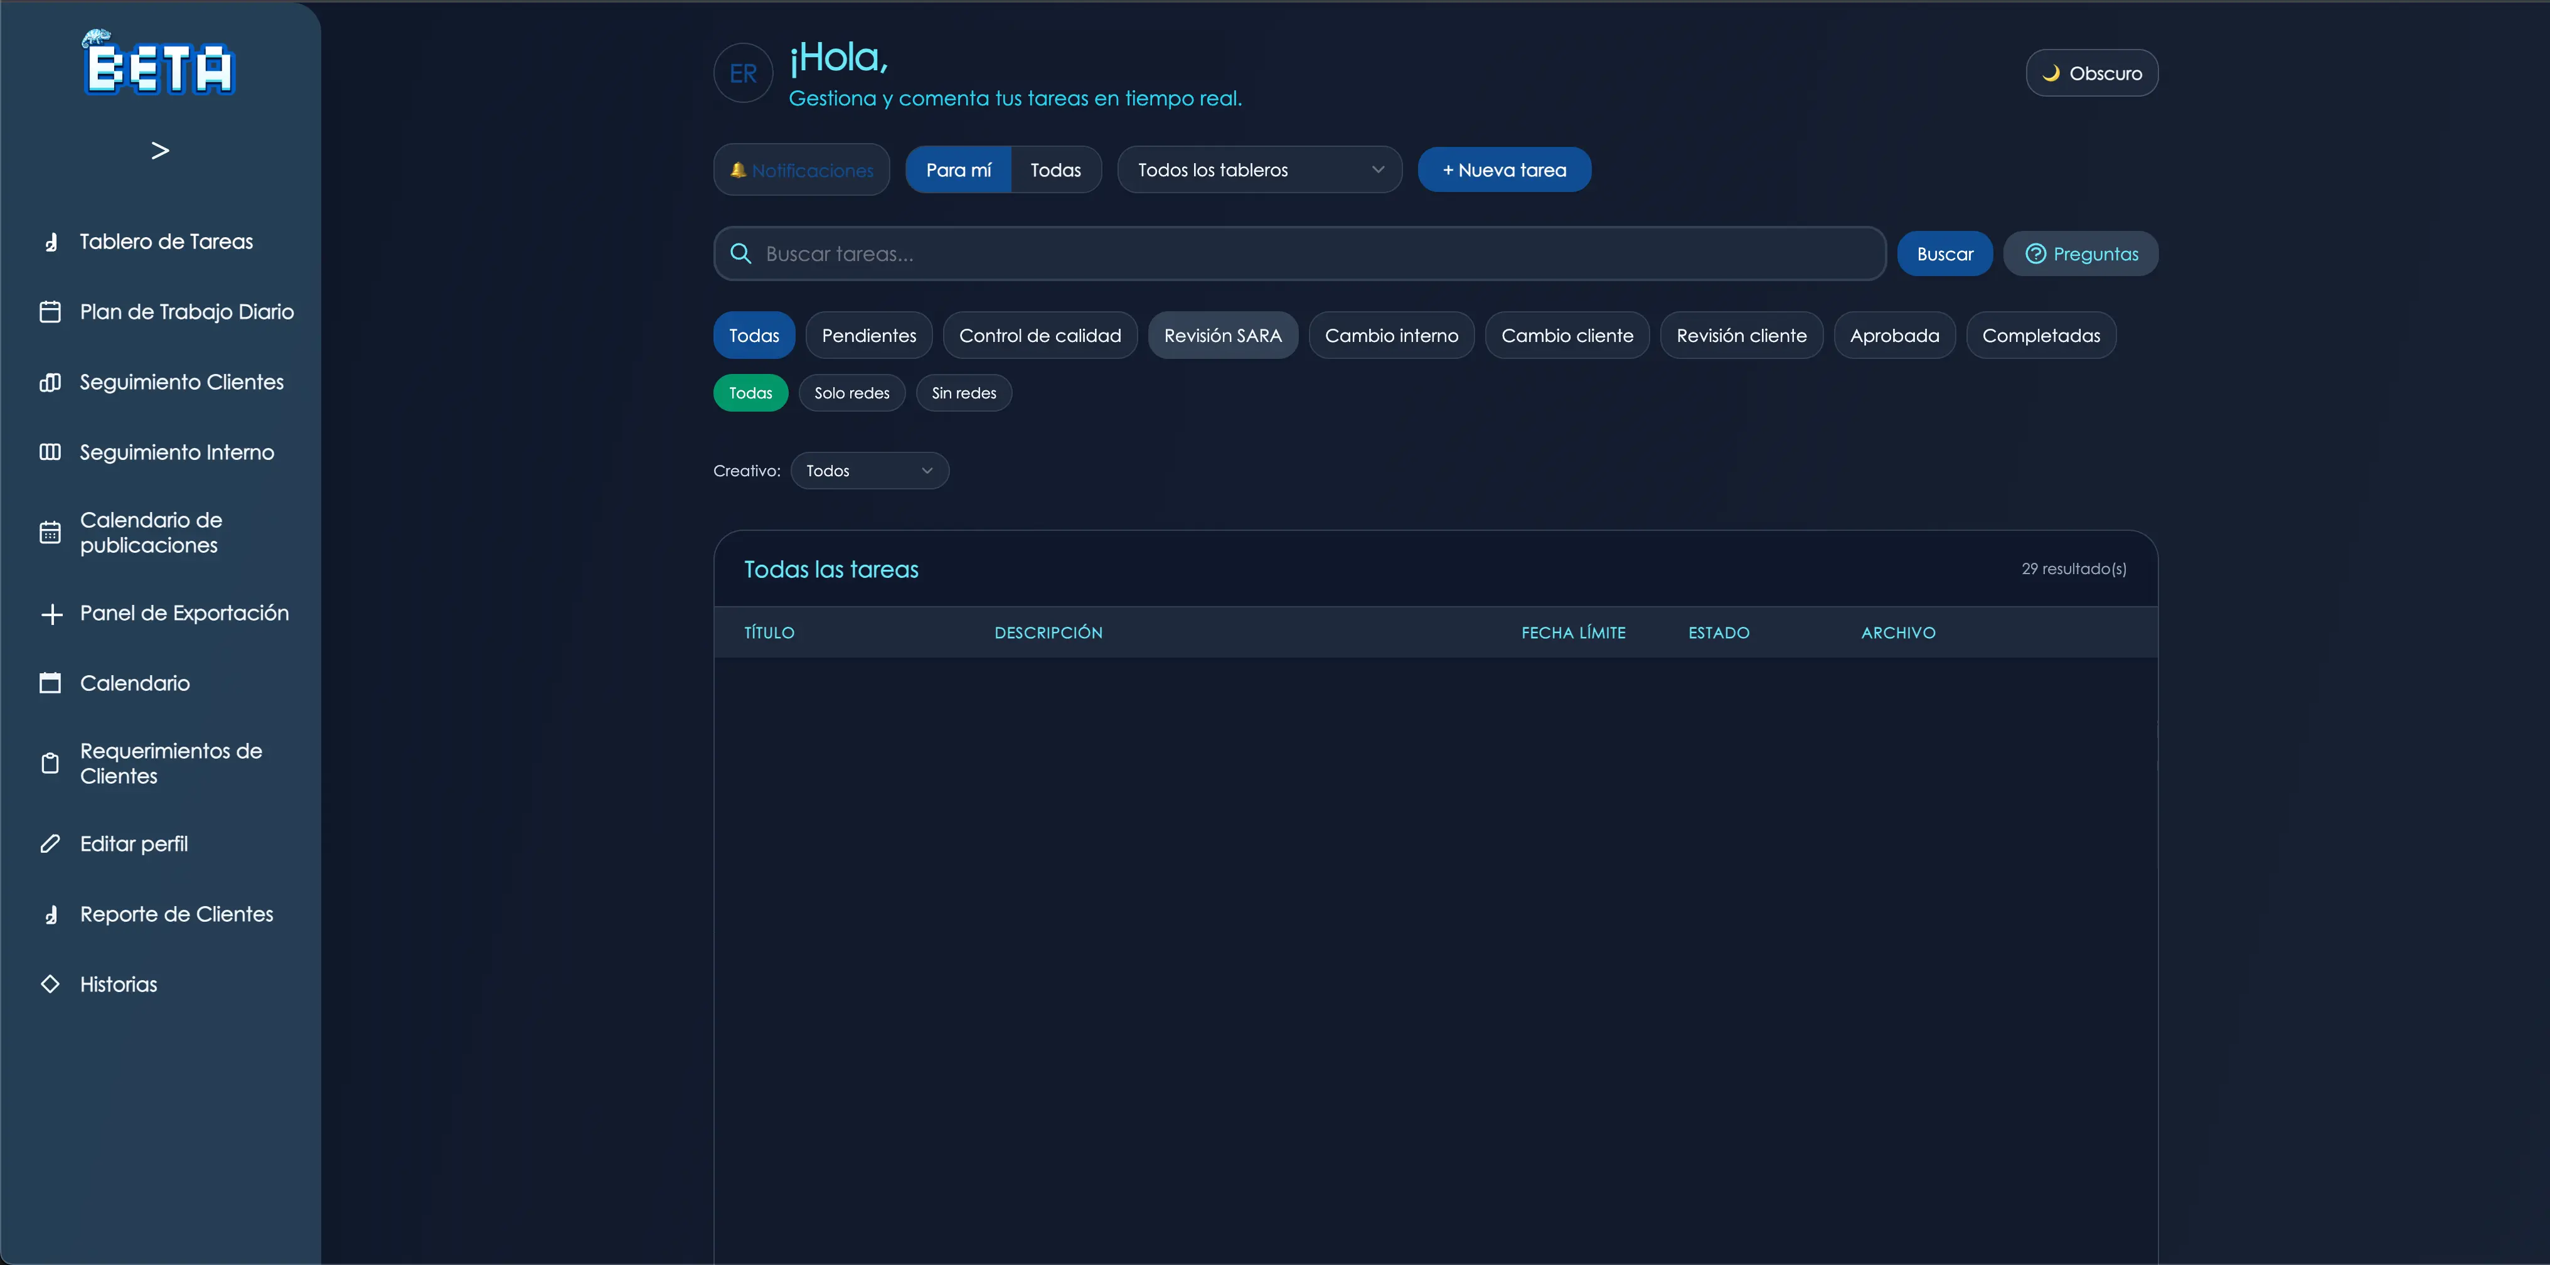The width and height of the screenshot is (2550, 1265).
Task: Click the Editar perfil pencil icon
Action: (x=50, y=845)
